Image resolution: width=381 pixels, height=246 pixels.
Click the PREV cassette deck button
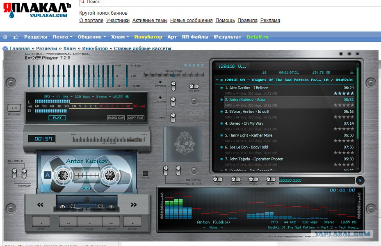68,221
